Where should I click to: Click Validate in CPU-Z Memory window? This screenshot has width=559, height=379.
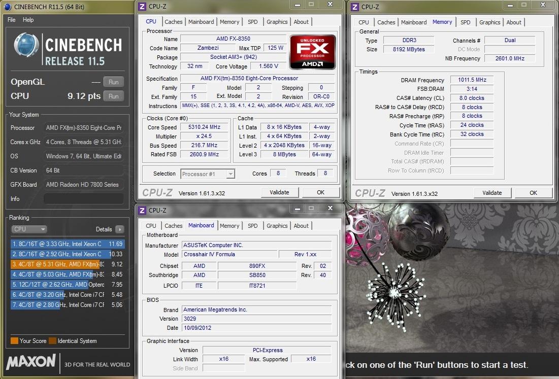coord(492,193)
